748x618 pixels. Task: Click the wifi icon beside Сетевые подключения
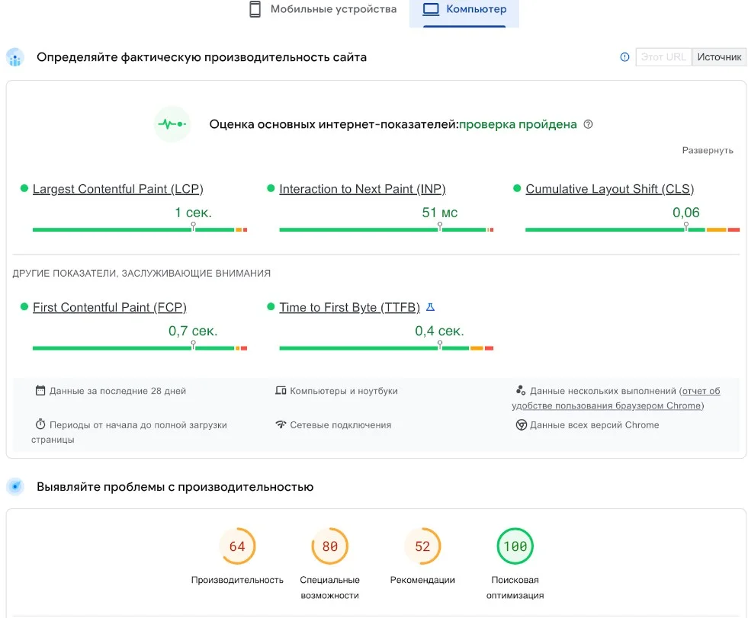click(281, 424)
